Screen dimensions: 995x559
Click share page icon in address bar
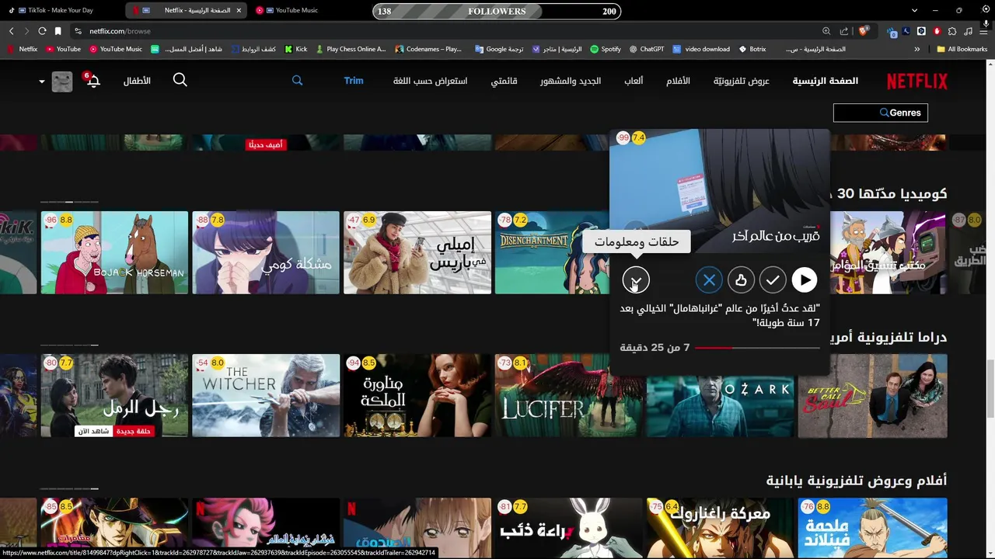click(x=843, y=31)
